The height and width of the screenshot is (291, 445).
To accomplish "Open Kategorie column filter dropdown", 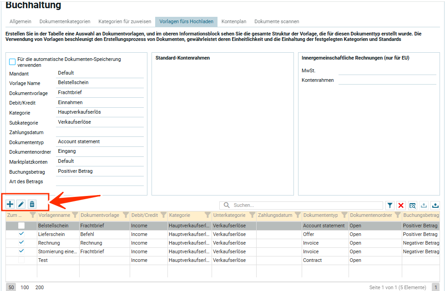I will pyautogui.click(x=207, y=215).
